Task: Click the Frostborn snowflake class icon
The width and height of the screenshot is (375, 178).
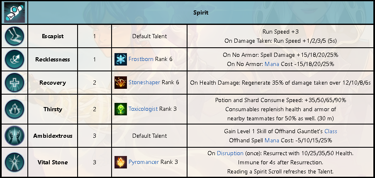Action: (x=121, y=59)
